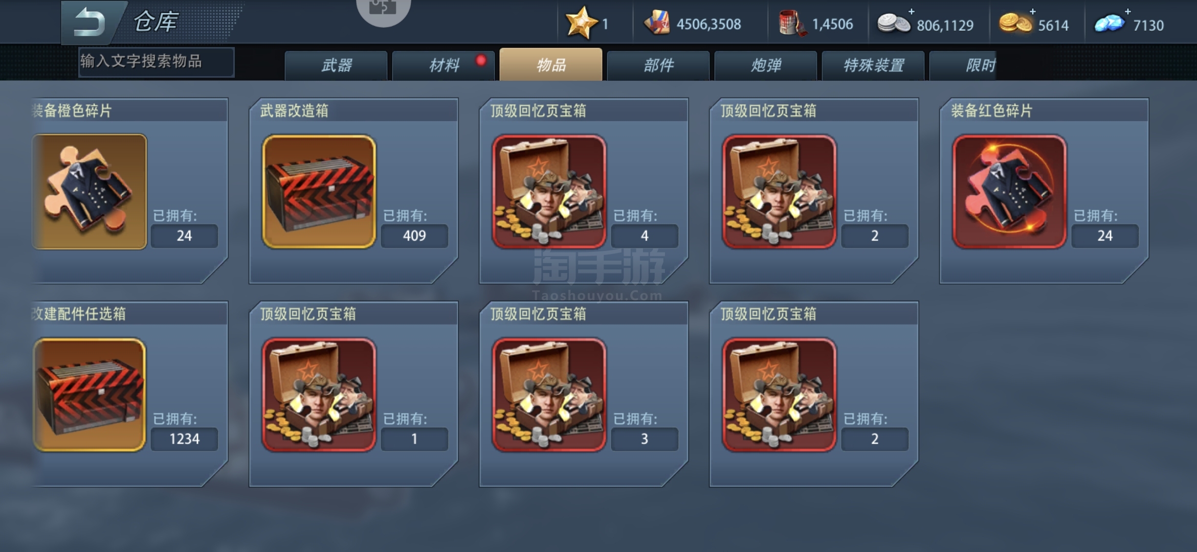
Task: Click the gold star level icon
Action: pyautogui.click(x=582, y=23)
